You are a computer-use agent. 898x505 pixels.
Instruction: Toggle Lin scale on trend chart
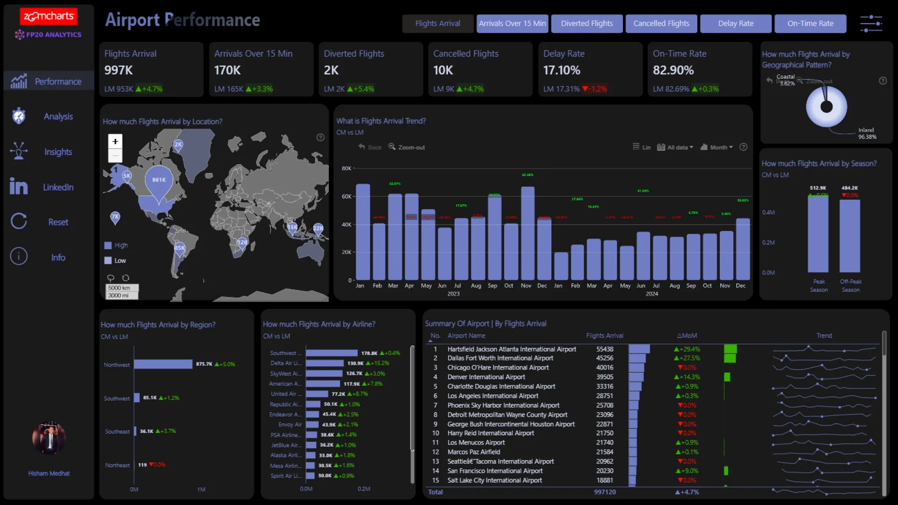pyautogui.click(x=642, y=147)
